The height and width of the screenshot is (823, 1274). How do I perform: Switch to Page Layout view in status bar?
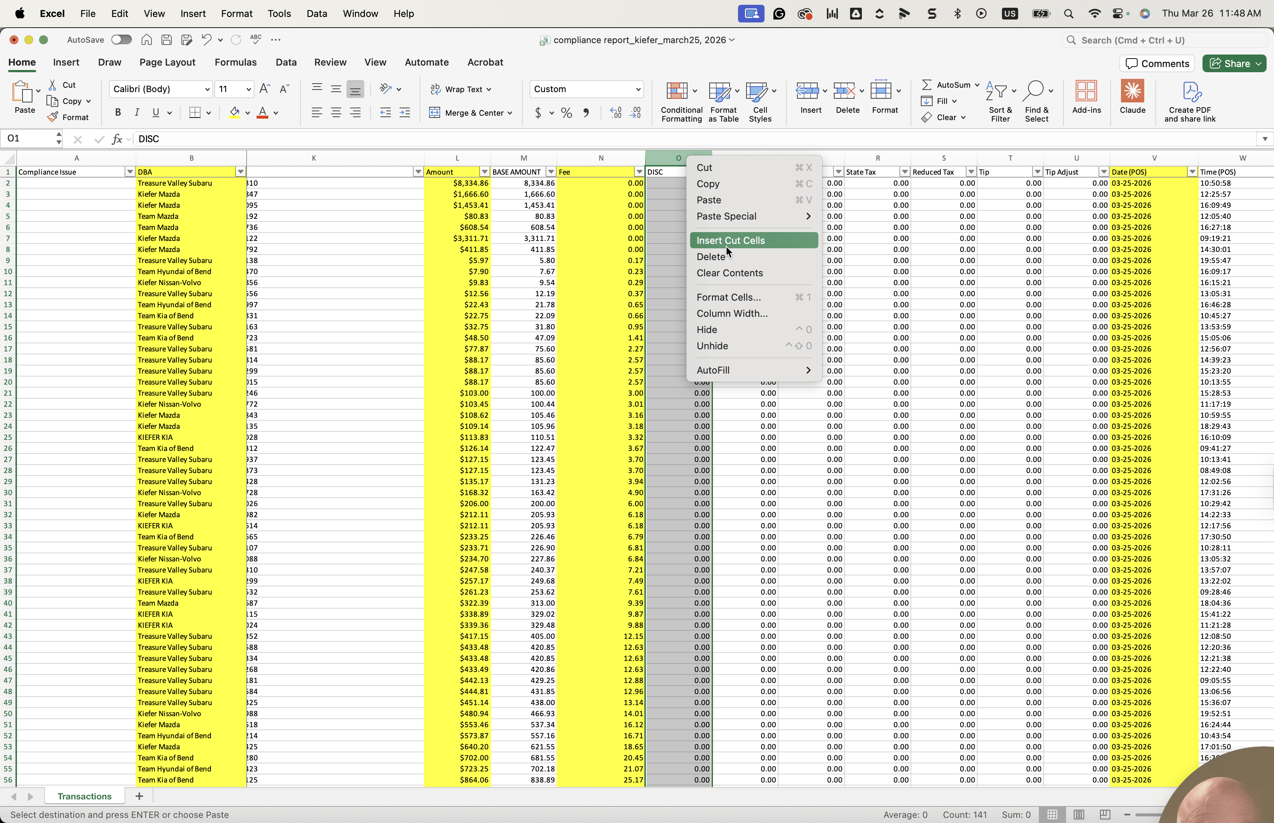(x=1079, y=815)
